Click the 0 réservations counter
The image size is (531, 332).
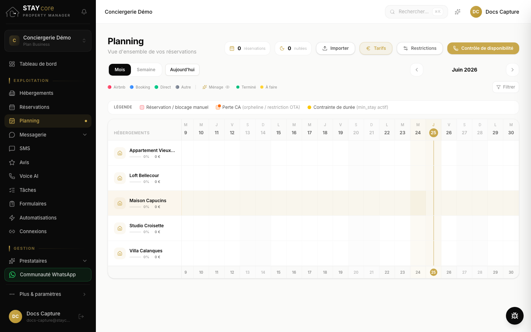(x=247, y=48)
